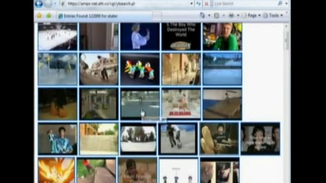Image resolution: width=326 pixels, height=183 pixels.
Task: Open the dark thumbnail with orange shapes
Action: 58,104
